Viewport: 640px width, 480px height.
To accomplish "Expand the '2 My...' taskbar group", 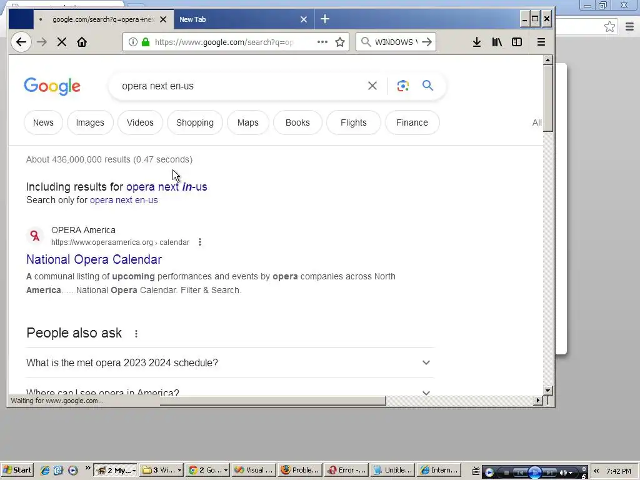I will pos(116,470).
